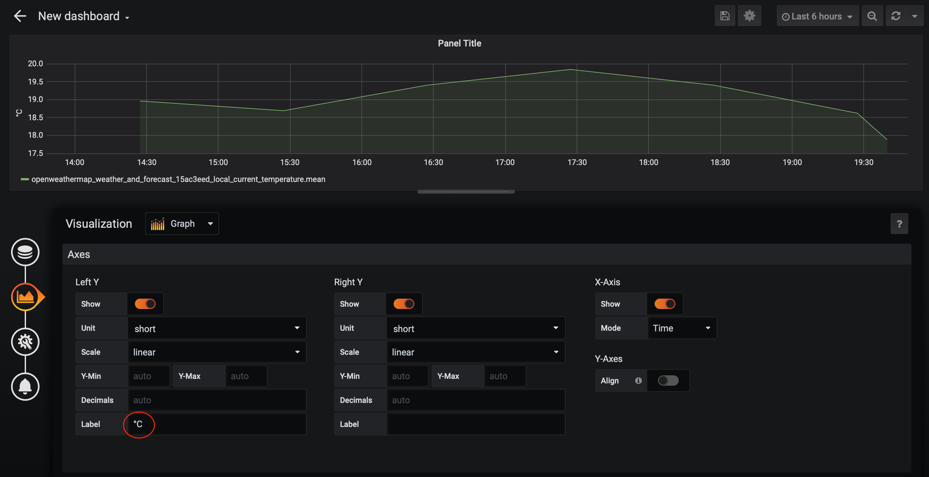The height and width of the screenshot is (477, 929).
Task: Click the zoom out time range icon
Action: tap(872, 16)
